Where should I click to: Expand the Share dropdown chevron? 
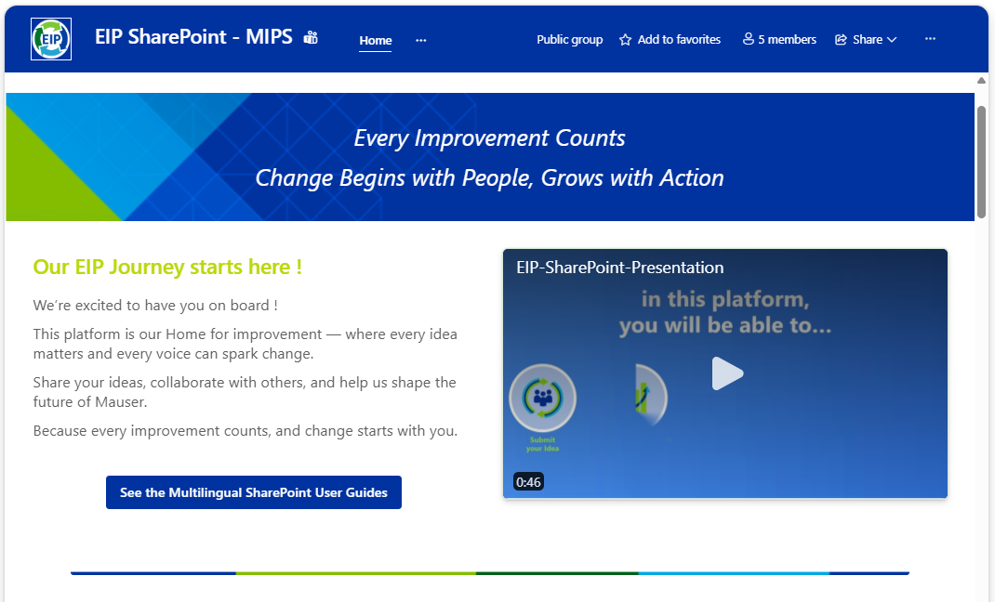point(892,39)
